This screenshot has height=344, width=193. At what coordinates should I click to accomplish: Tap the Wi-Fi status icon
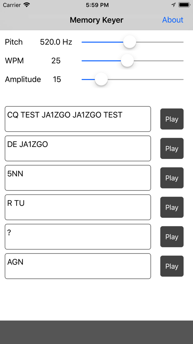click(x=27, y=5)
